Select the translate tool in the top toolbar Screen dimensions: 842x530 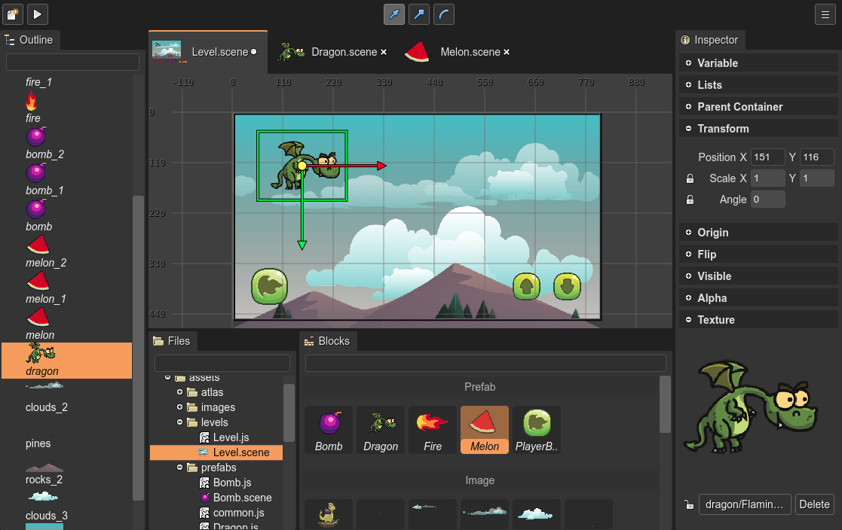coord(393,14)
